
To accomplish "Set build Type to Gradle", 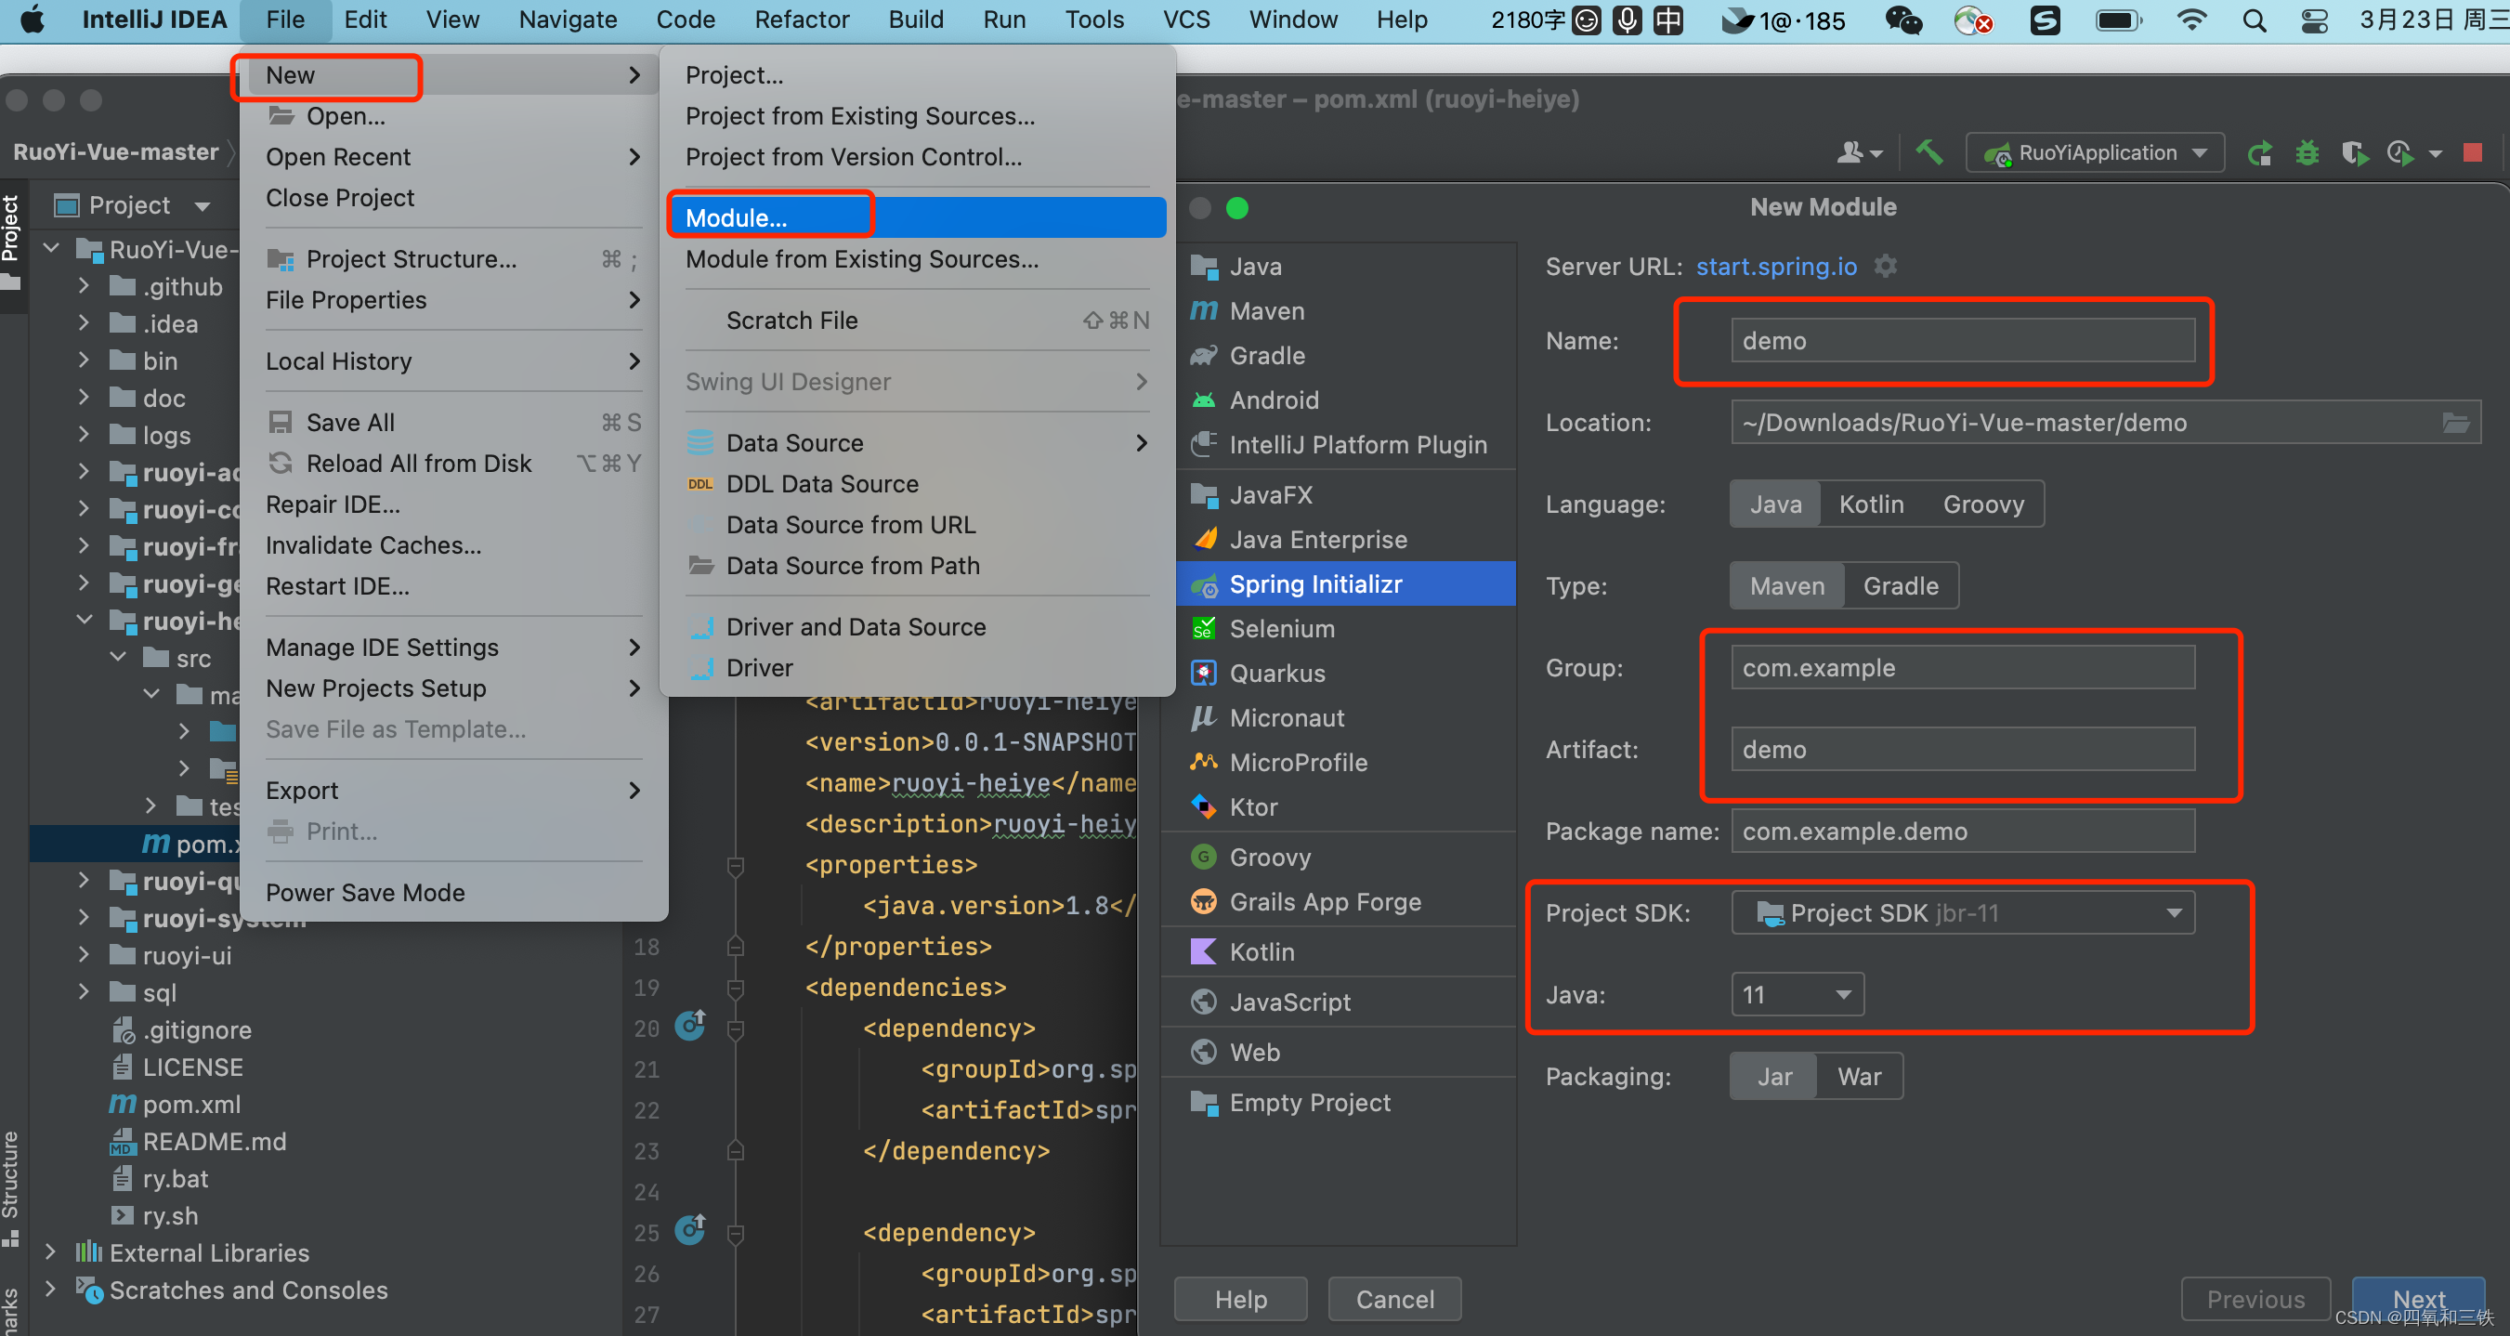I will coord(1901,585).
